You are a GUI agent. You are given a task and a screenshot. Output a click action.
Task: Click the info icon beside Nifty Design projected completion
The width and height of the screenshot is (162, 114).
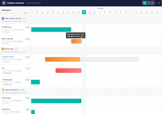coord(25,21)
